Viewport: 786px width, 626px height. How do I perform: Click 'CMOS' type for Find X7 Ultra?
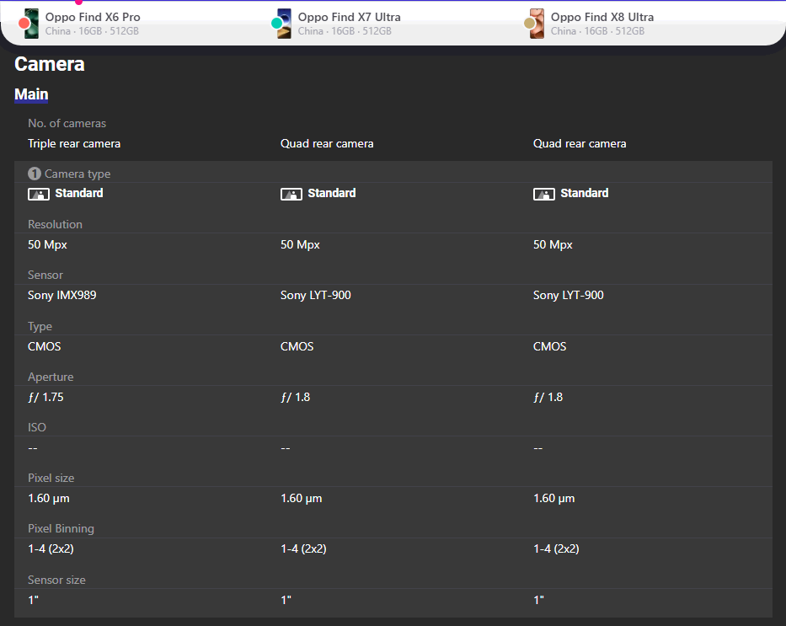tap(297, 346)
